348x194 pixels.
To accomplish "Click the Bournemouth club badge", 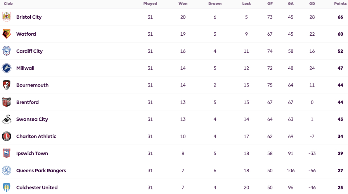I will coord(7,85).
